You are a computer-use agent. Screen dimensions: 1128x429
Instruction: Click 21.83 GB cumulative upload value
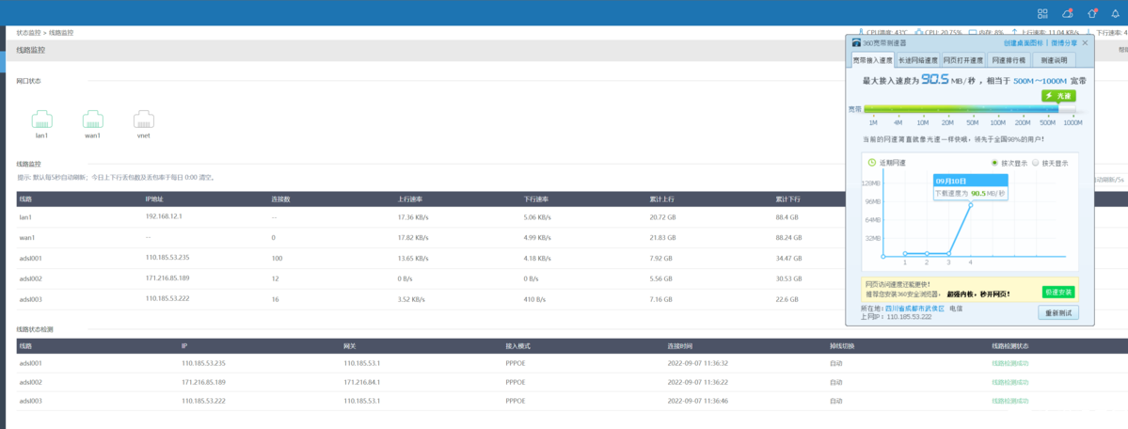[x=660, y=237]
